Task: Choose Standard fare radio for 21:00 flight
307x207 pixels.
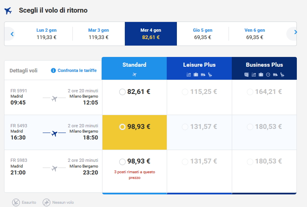Action: 122,161
